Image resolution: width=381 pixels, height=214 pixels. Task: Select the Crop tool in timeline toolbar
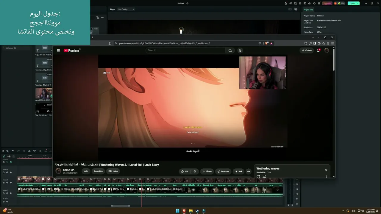(40, 151)
